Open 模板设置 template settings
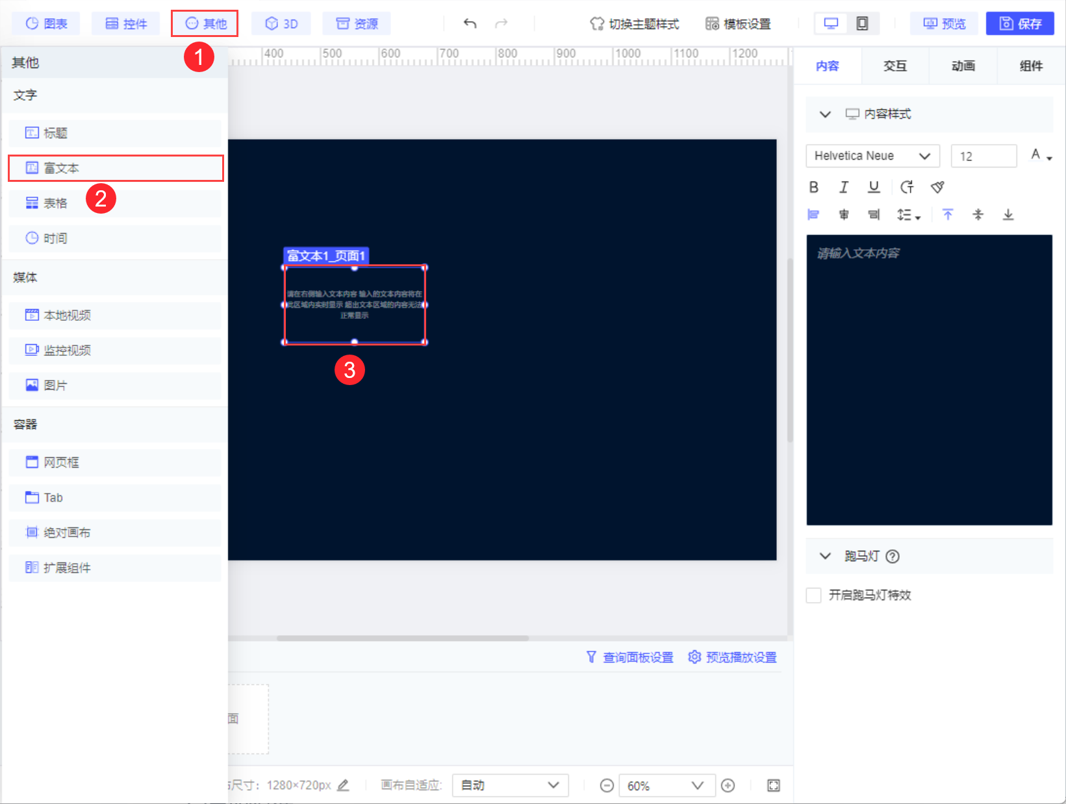This screenshot has width=1066, height=804. (738, 24)
